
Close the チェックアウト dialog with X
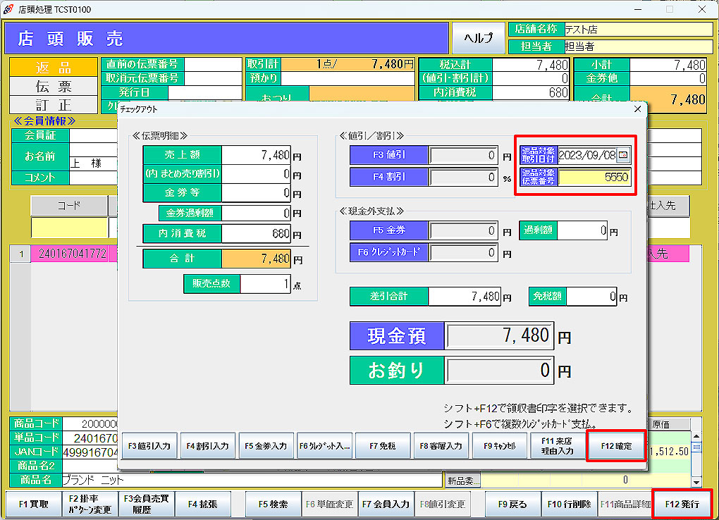pos(637,109)
